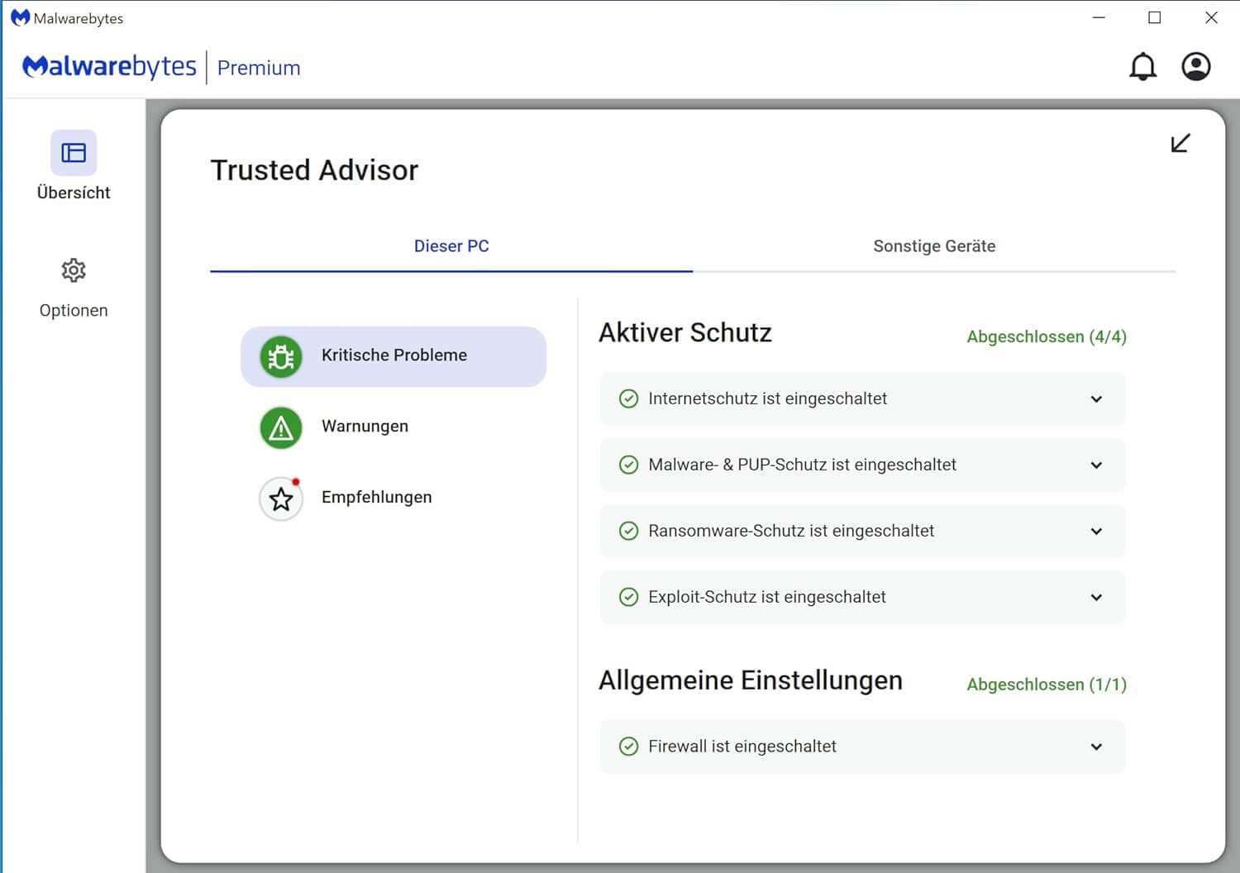Click the Warnungen warning triangle icon
This screenshot has width=1240, height=873.
pyautogui.click(x=280, y=427)
